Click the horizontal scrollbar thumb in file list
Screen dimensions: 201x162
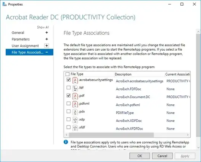point(111,135)
